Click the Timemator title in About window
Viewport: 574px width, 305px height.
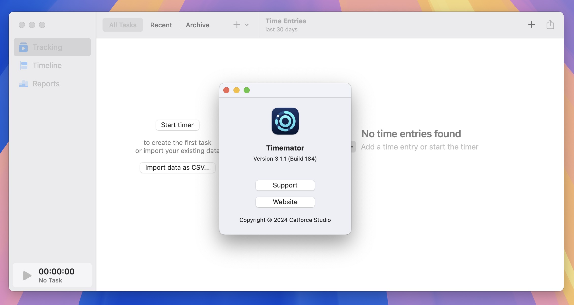click(285, 148)
